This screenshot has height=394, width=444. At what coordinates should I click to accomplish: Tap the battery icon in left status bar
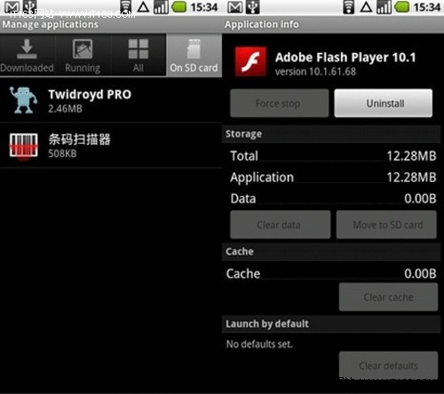(179, 7)
